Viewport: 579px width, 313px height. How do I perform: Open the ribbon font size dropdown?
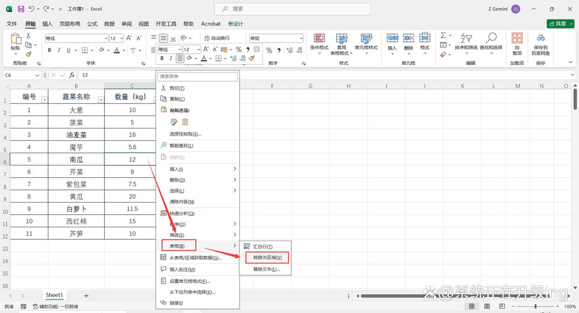[122, 38]
